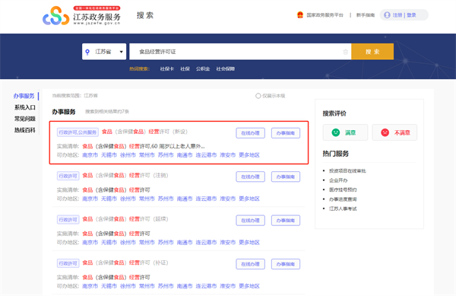Toggle the 仅展示本级 radio button
This screenshot has width=456, height=296.
[x=258, y=96]
